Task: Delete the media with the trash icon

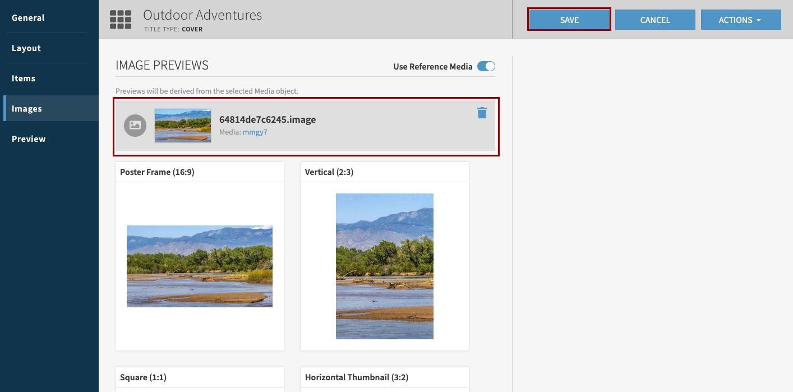Action: tap(482, 113)
